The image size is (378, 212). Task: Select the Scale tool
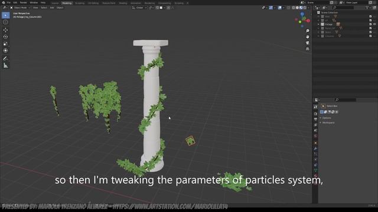pos(5,44)
